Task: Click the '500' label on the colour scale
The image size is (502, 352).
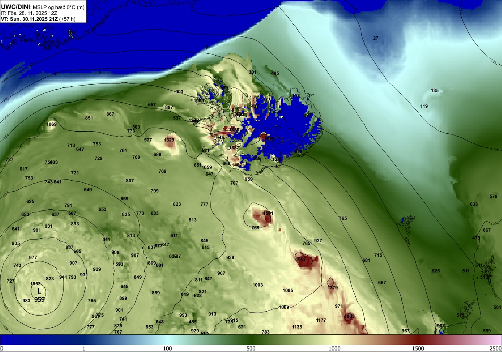Action: tap(251, 348)
